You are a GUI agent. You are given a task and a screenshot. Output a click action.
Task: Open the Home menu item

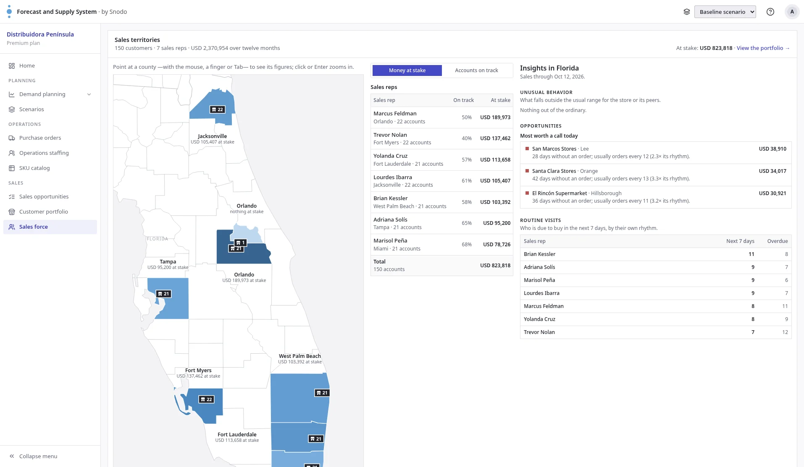click(50, 66)
